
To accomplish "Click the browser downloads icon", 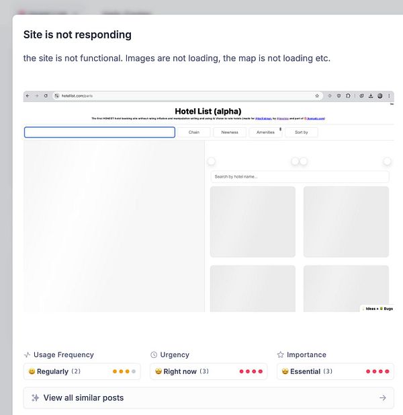I will coord(371,96).
